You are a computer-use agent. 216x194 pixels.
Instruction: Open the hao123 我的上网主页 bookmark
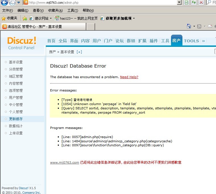pos(76,18)
